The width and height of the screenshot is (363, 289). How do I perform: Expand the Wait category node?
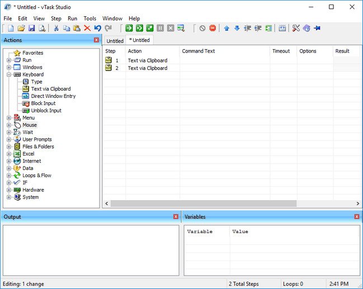[9, 132]
